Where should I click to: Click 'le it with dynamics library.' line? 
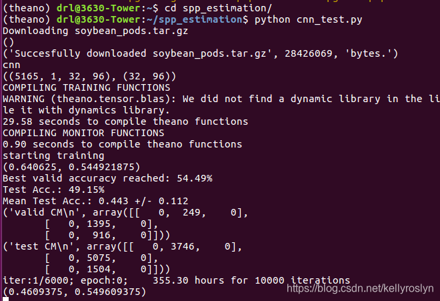point(87,110)
